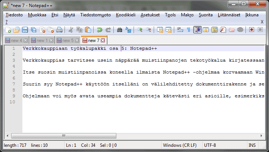
Task: Open the Koodikieli menu
Action: pos(126,15)
